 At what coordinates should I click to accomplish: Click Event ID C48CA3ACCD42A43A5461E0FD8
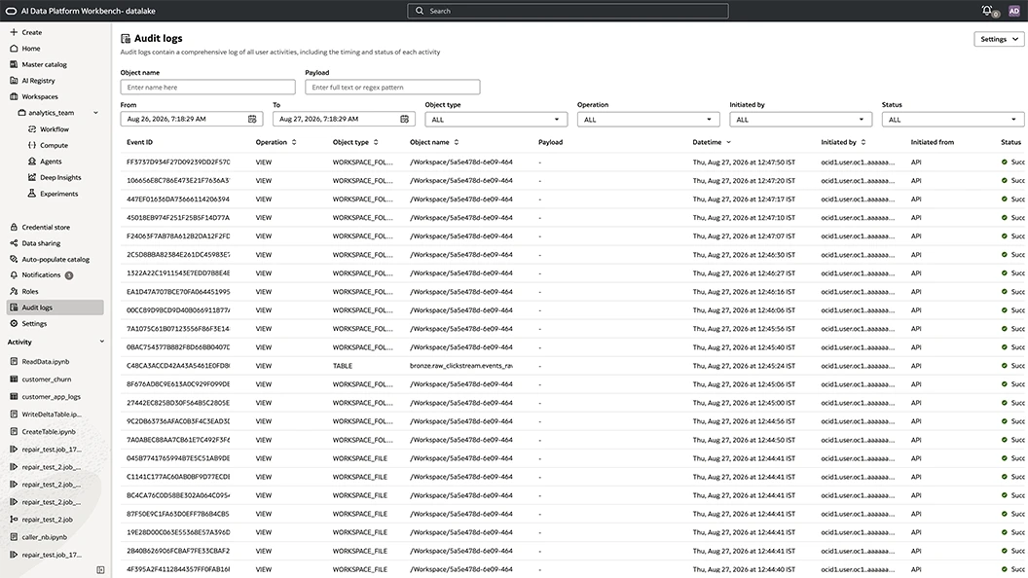point(178,366)
